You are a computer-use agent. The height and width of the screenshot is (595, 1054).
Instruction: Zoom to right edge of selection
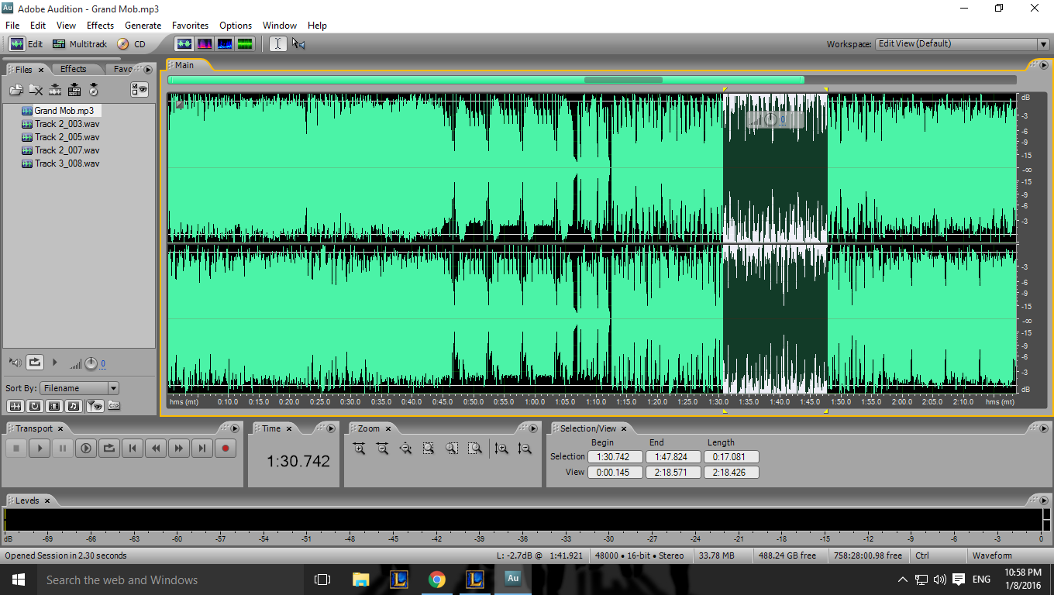point(475,448)
